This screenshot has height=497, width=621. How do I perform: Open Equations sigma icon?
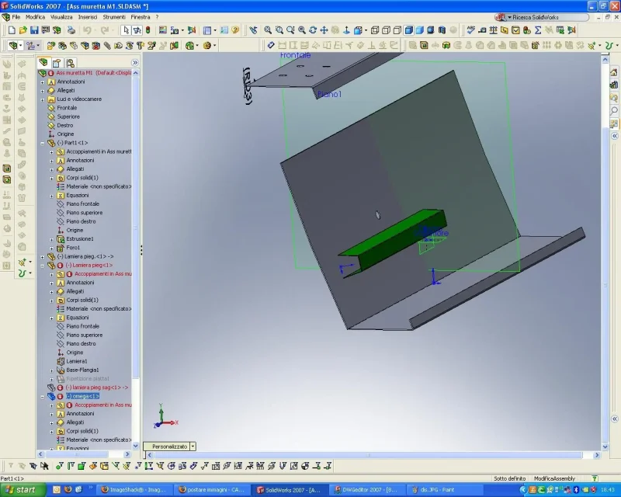click(x=538, y=30)
